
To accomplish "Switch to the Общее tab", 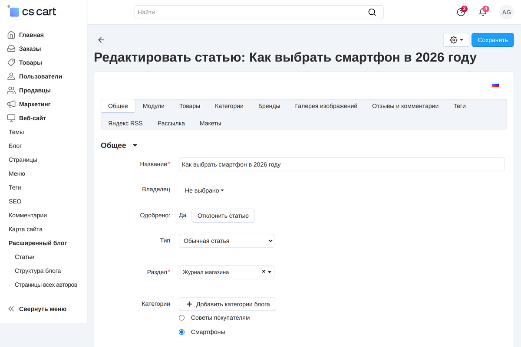I will (x=118, y=106).
